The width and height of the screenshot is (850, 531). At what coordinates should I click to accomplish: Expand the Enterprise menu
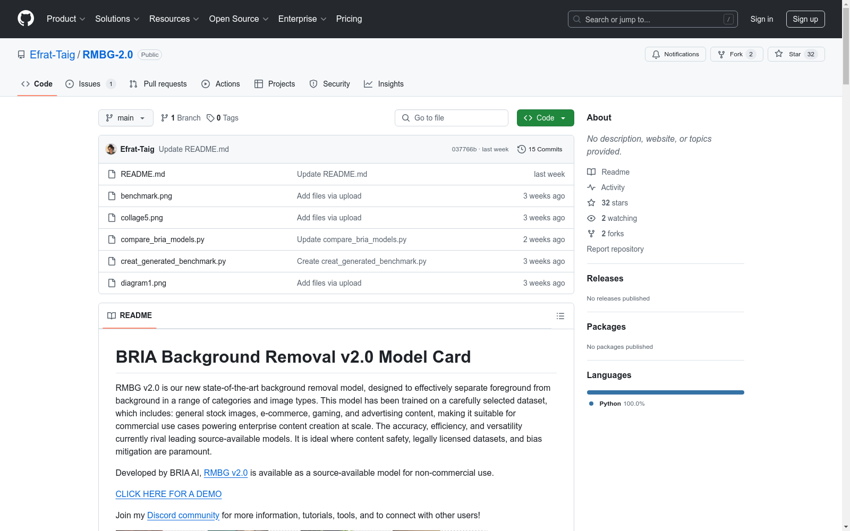point(302,19)
